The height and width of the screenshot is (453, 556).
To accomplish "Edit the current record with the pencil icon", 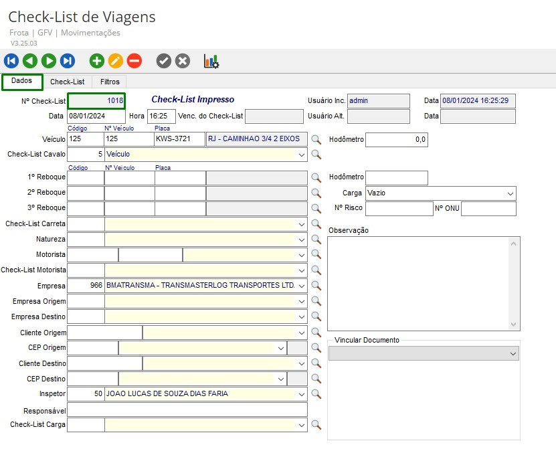I will click(116, 61).
